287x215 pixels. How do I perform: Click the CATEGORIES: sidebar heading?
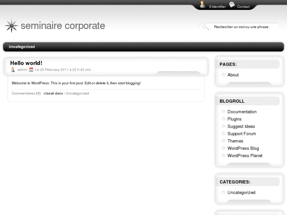[x=235, y=182]
